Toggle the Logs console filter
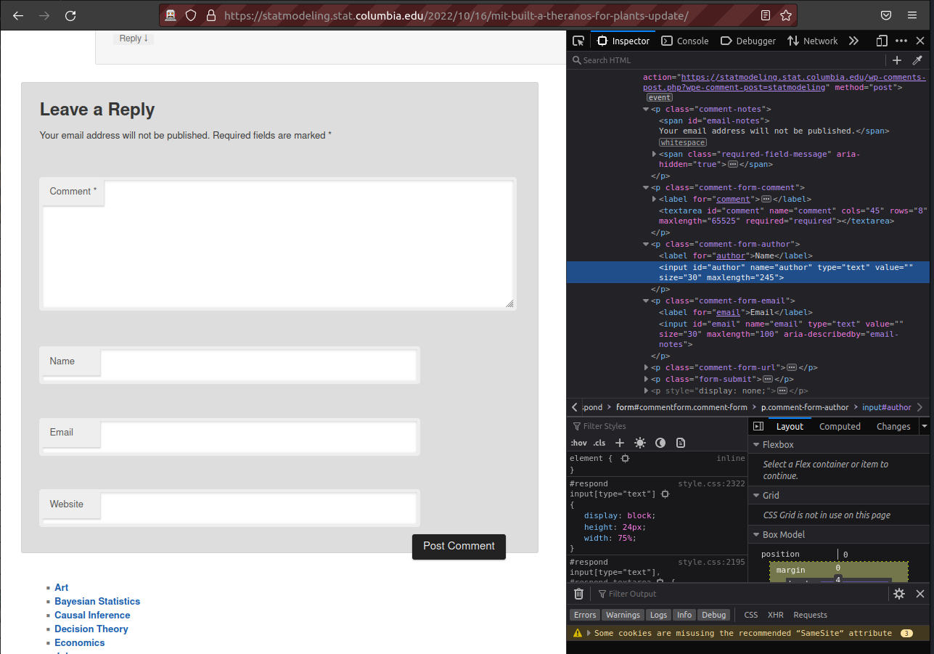 658,615
